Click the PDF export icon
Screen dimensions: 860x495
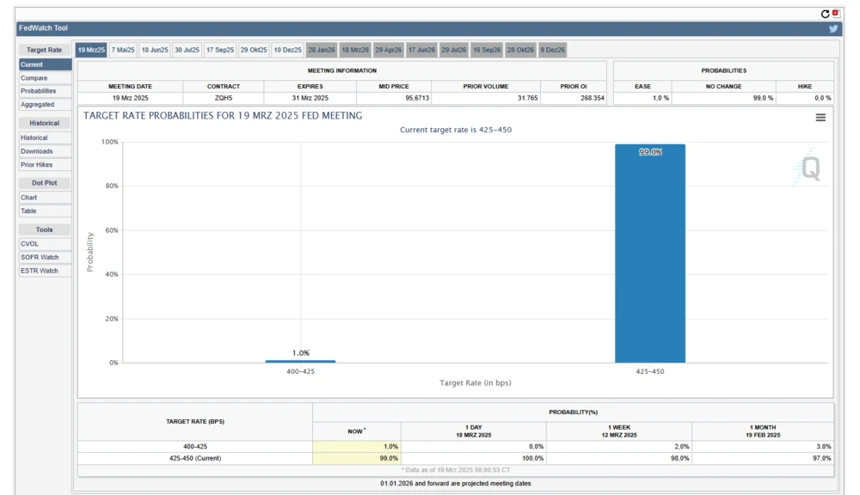pyautogui.click(x=836, y=14)
